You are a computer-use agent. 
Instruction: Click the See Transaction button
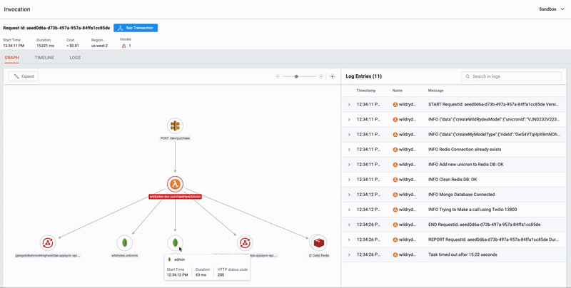(136, 28)
